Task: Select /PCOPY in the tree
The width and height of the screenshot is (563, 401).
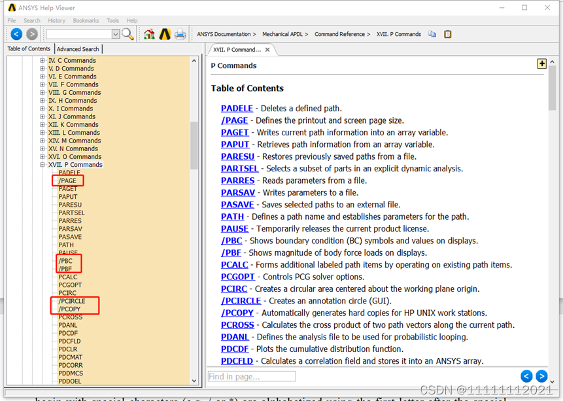Action: click(x=70, y=309)
